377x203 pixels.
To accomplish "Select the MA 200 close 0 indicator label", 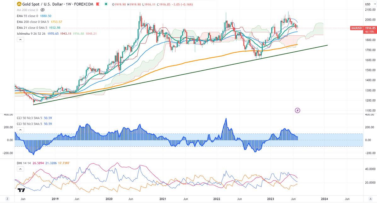I will tap(27, 10).
